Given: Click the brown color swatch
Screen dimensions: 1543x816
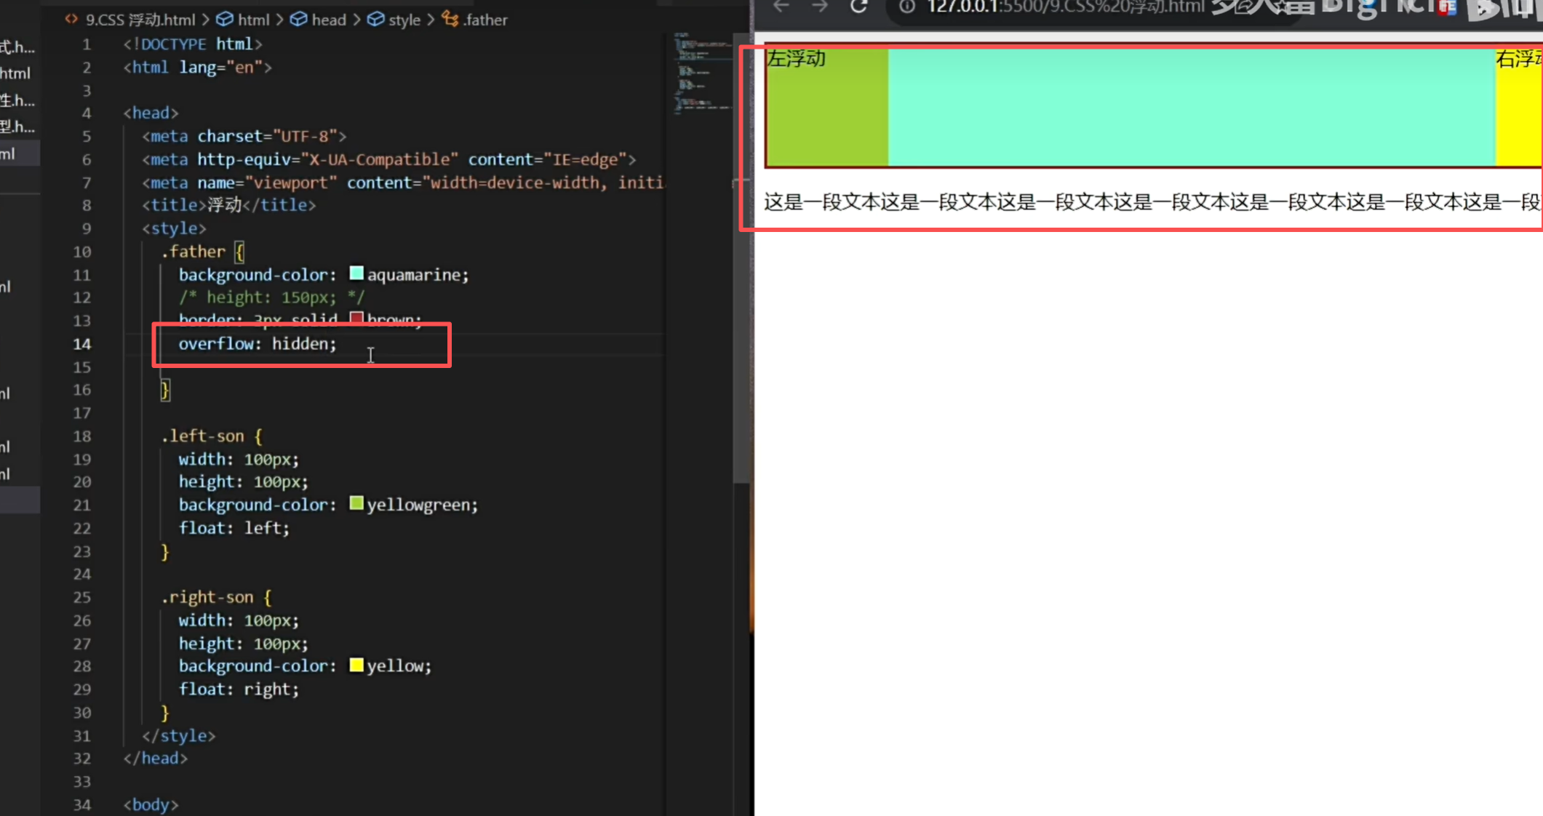Looking at the screenshot, I should 356,319.
